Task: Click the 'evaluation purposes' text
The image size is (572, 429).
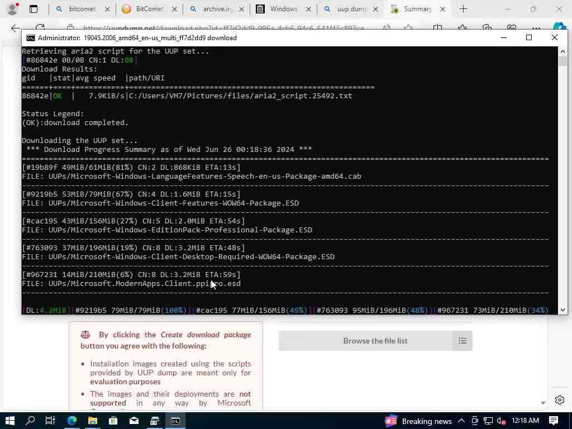Action: [x=125, y=382]
